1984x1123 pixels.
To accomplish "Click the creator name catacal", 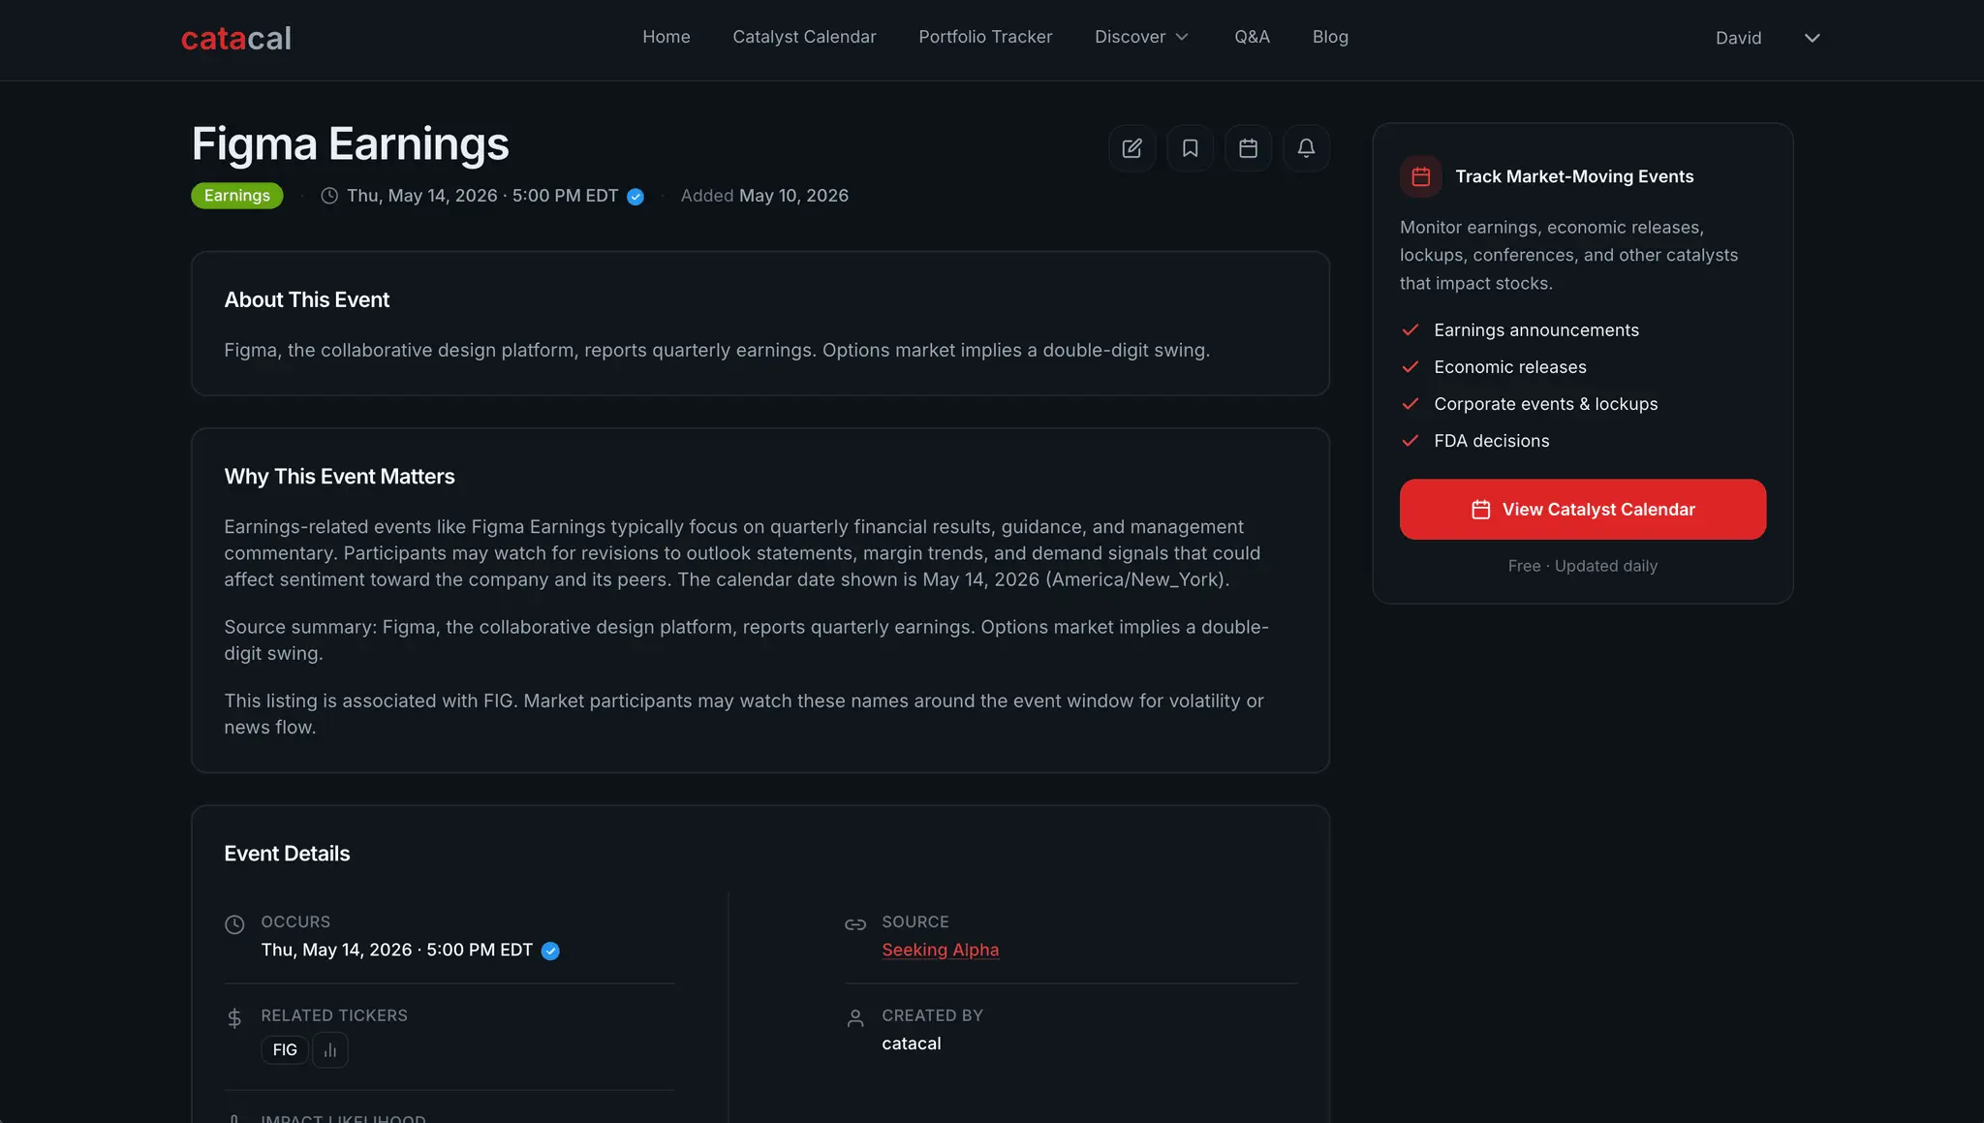I will [x=911, y=1045].
